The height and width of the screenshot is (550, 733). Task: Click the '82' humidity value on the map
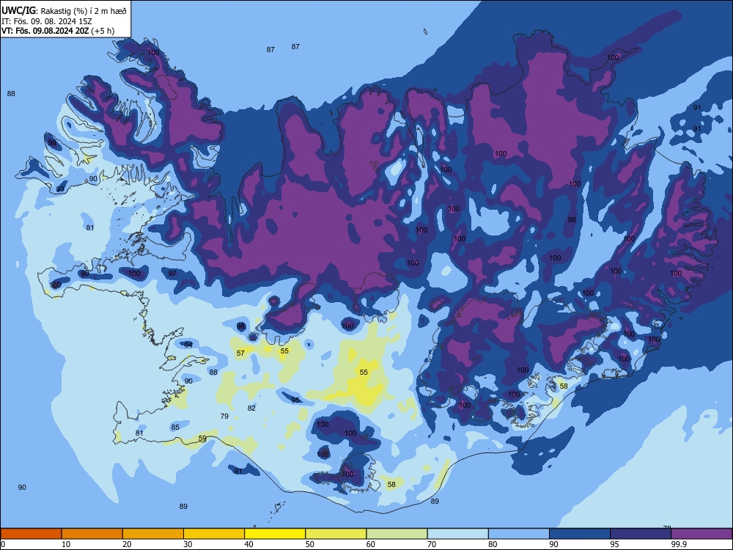[251, 408]
